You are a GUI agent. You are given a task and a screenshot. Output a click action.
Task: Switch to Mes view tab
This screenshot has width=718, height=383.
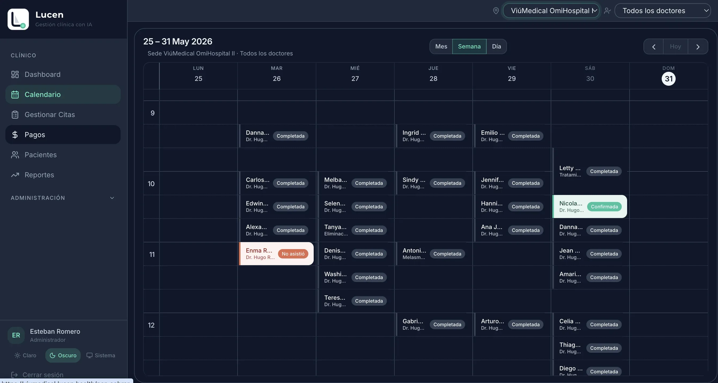[441, 47]
